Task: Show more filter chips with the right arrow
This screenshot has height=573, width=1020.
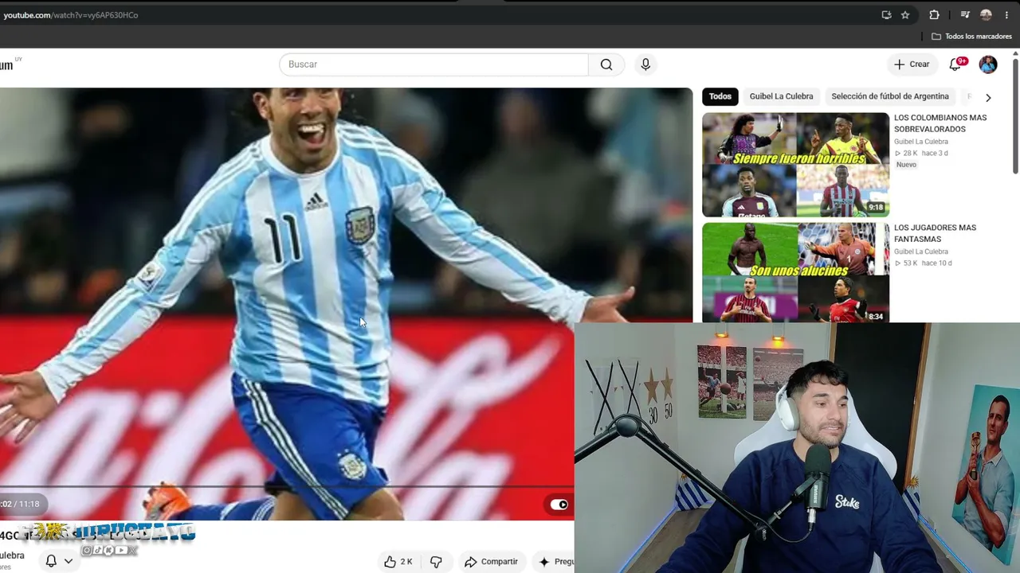Action: pos(988,97)
